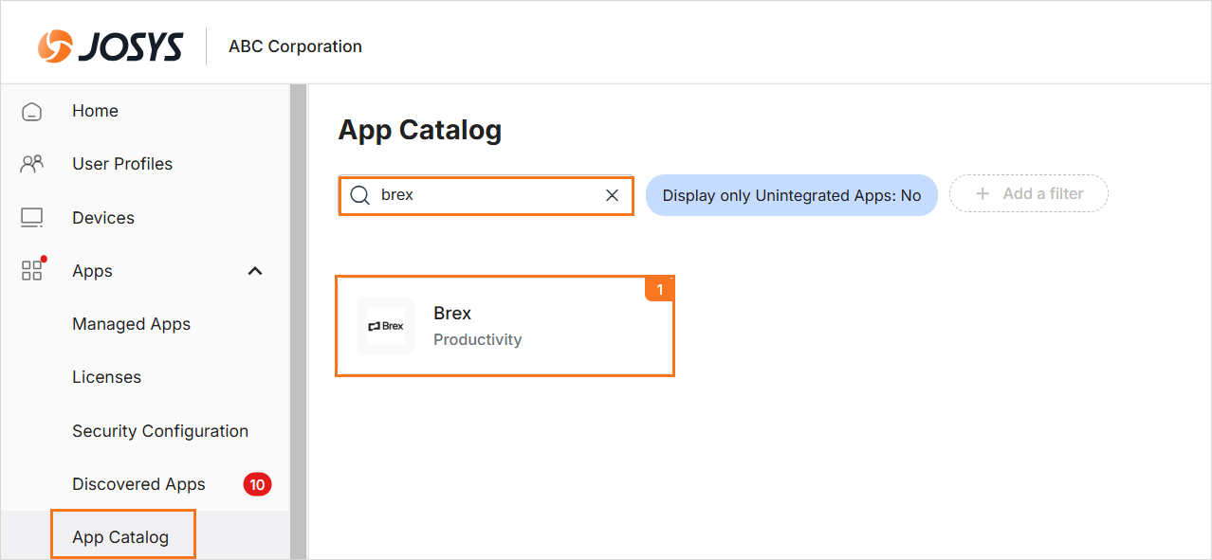Viewport: 1212px width, 560px height.
Task: Collapse the Apps menu chevron
Action: click(x=254, y=271)
